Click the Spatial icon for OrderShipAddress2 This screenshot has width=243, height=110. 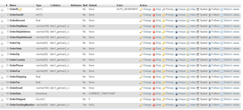[198, 37]
